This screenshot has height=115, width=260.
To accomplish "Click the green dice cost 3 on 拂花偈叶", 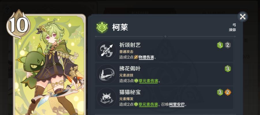I will 228,68.
